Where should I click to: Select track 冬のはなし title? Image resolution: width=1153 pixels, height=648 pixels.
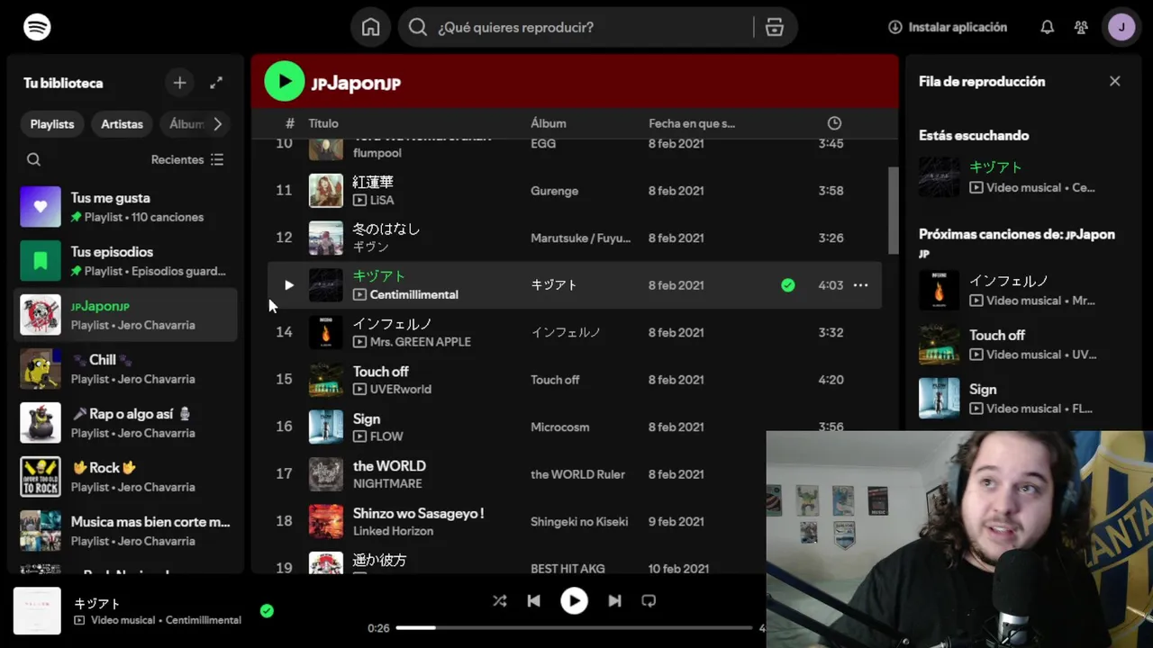386,229
